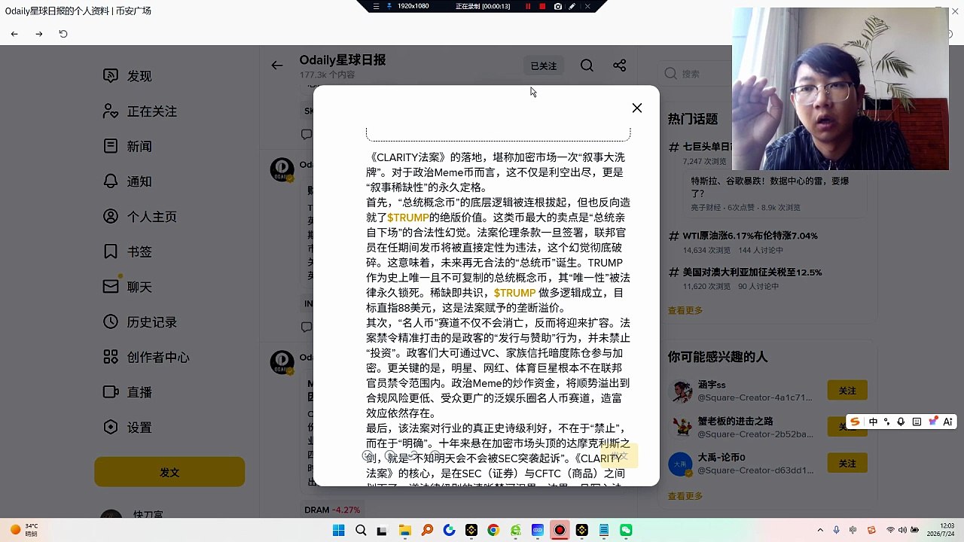This screenshot has width=964, height=542.
Task: Share the Odaily星球日报 profile
Action: 619,65
